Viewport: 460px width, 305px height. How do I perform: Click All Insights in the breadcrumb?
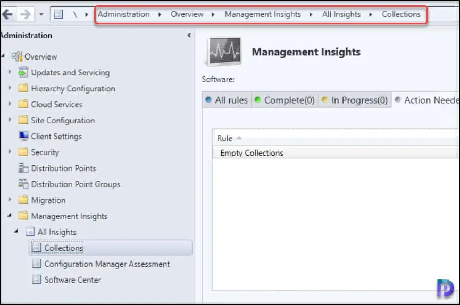click(x=341, y=14)
